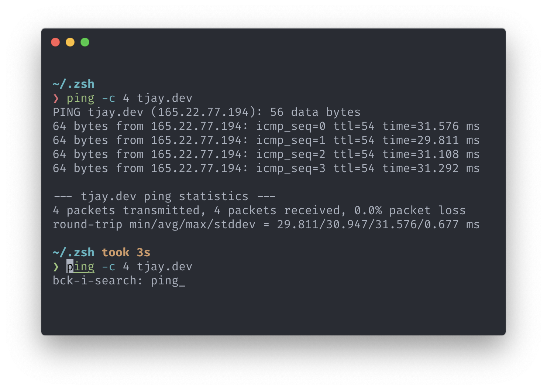Click the green maximize window dot
The width and height of the screenshot is (547, 390).
(85, 42)
